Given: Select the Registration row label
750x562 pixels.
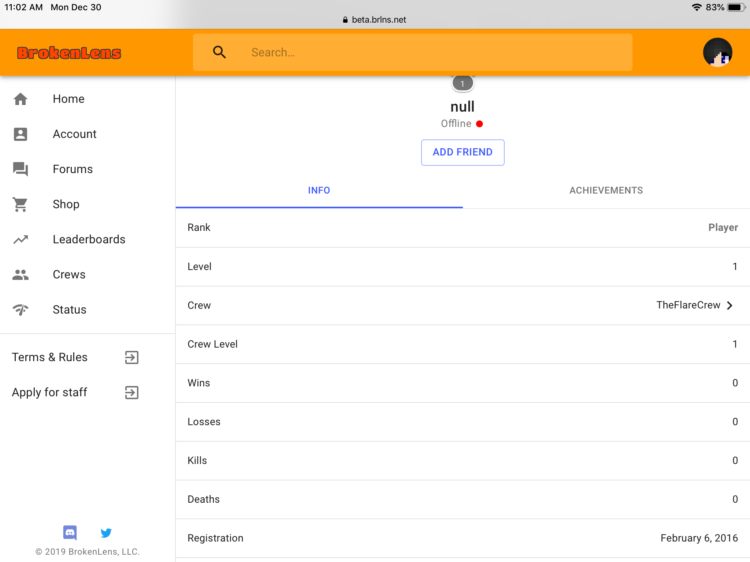Looking at the screenshot, I should click(x=215, y=538).
